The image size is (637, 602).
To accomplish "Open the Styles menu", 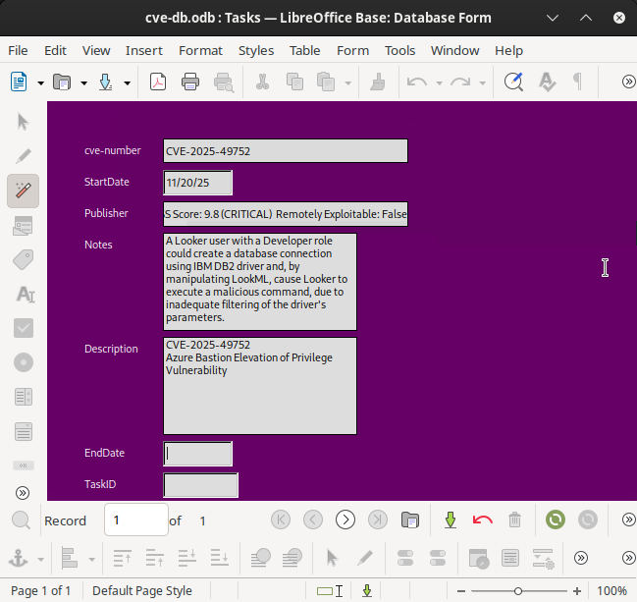I will click(x=256, y=50).
